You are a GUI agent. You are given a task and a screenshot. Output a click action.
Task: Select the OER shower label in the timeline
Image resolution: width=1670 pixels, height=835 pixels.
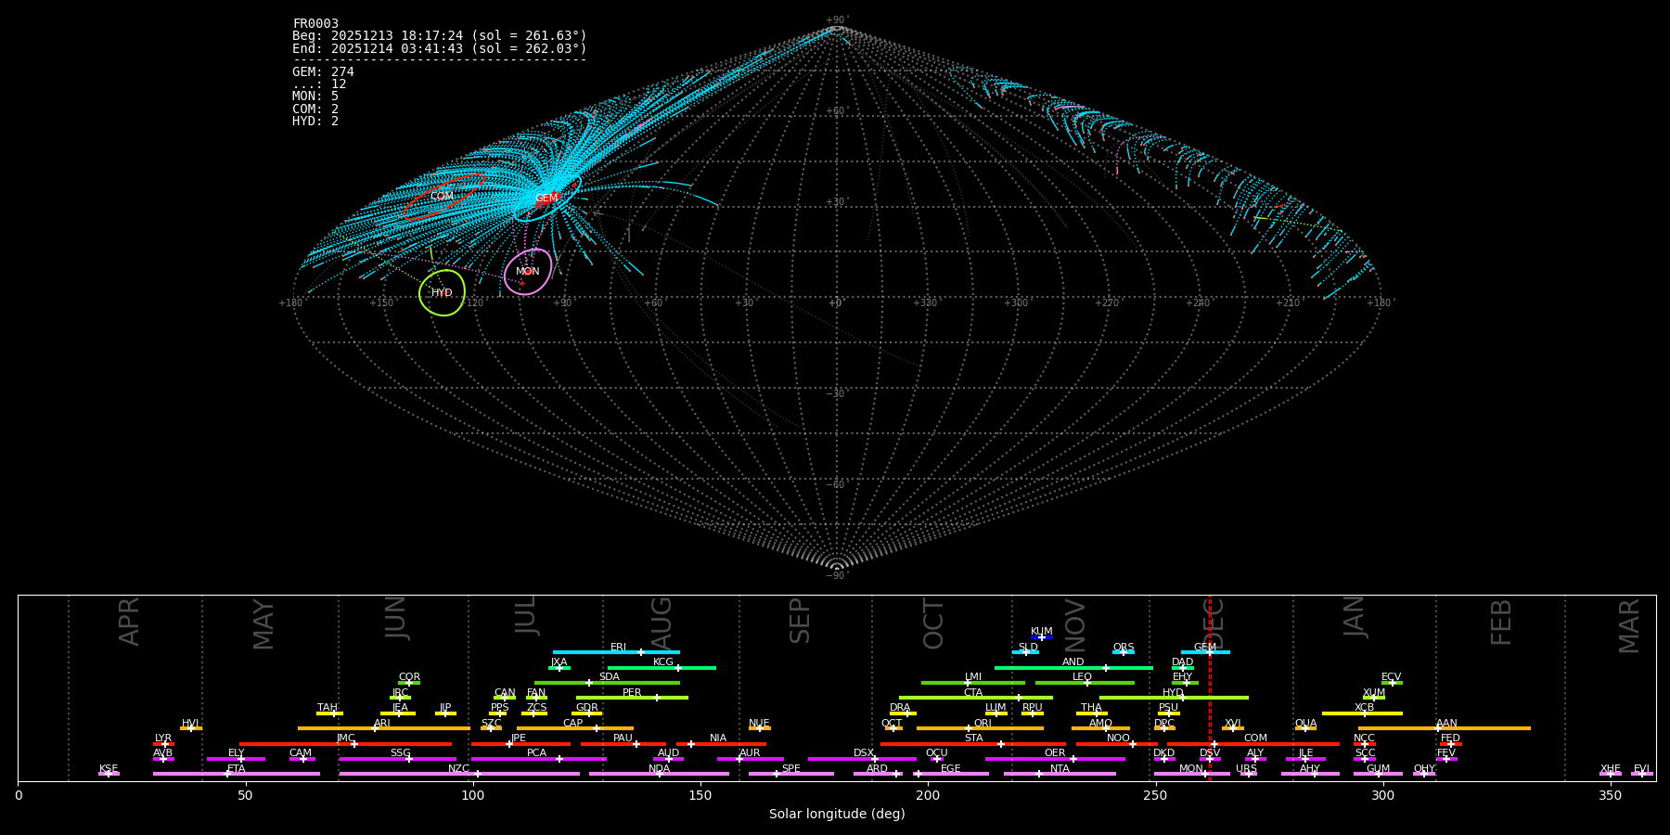pyautogui.click(x=1055, y=753)
